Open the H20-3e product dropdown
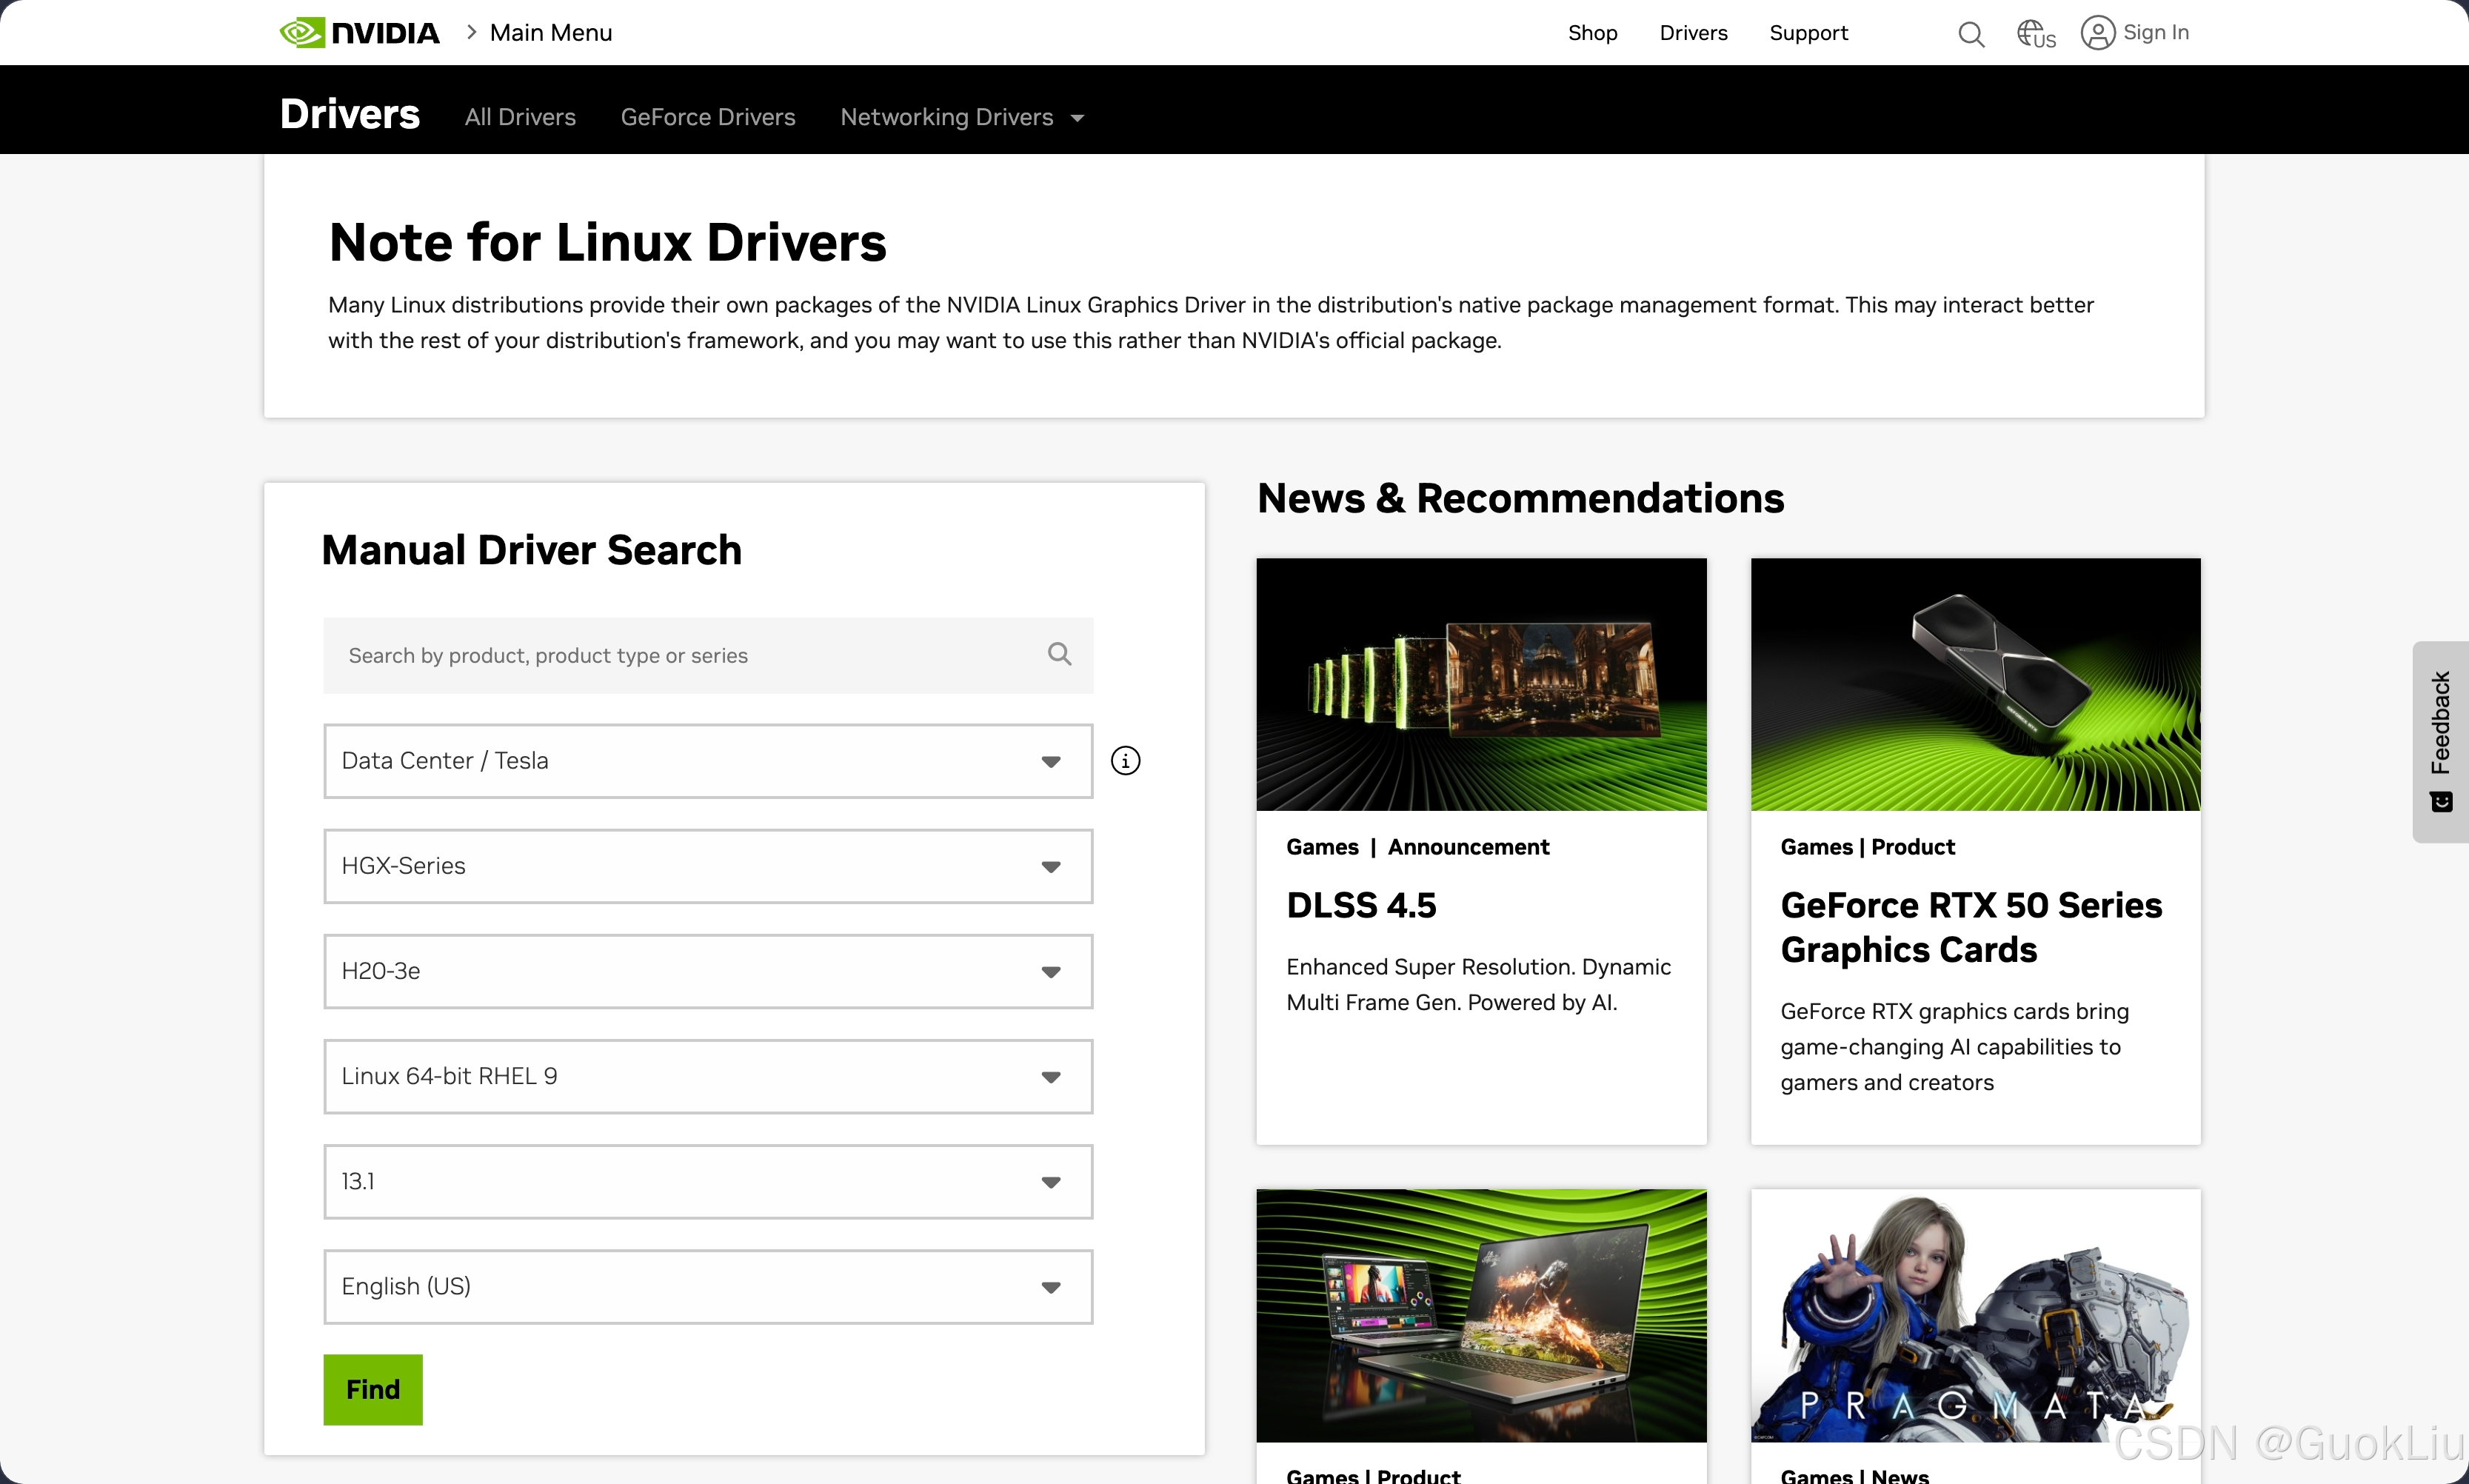2469x1484 pixels. [x=708, y=971]
